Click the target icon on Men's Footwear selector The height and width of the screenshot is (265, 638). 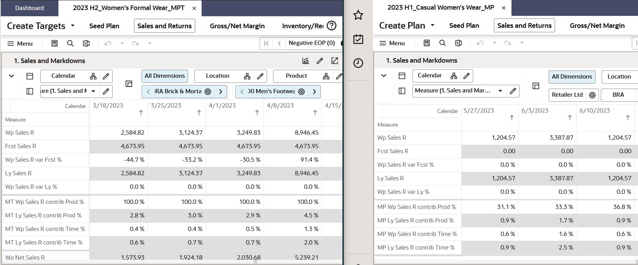(301, 92)
